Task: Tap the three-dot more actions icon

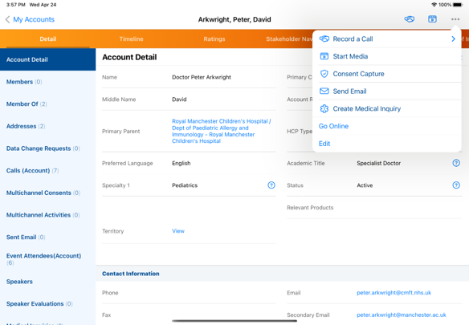Action: [455, 19]
